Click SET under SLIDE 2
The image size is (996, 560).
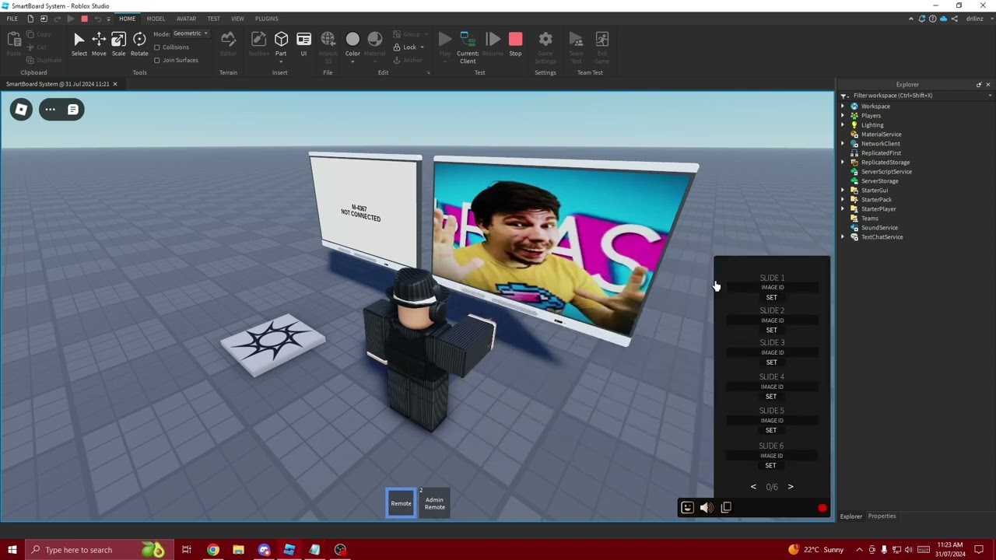(x=771, y=330)
